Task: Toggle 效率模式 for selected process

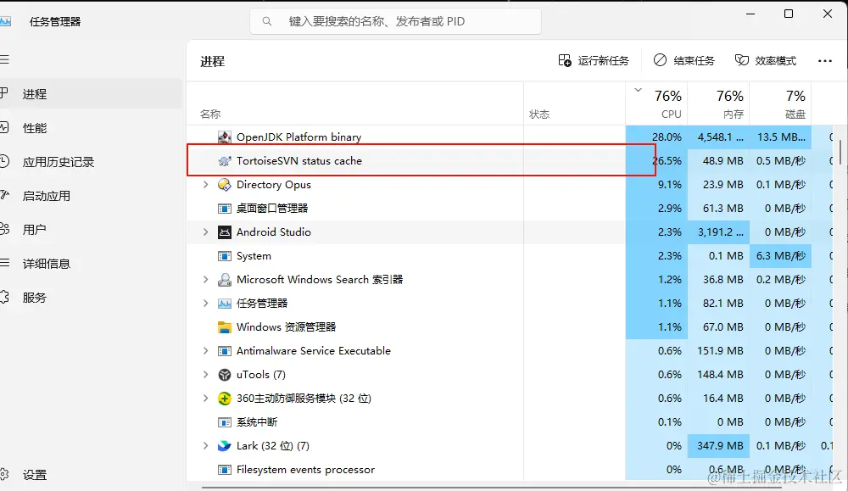Action: point(766,61)
